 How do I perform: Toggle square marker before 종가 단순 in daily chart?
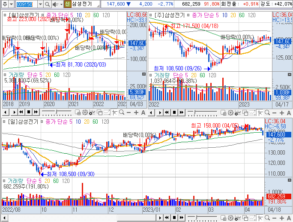coord(42,122)
